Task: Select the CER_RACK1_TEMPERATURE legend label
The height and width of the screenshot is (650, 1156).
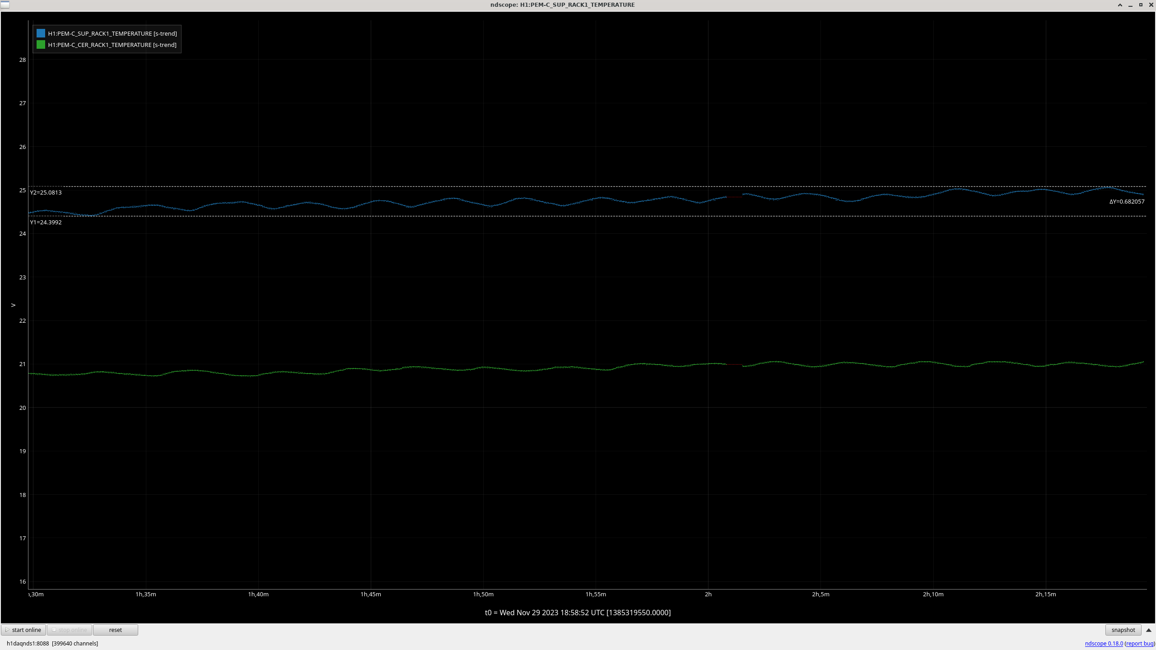Action: click(112, 45)
